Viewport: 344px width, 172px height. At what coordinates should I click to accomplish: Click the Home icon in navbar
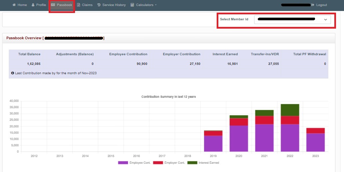click(14, 5)
